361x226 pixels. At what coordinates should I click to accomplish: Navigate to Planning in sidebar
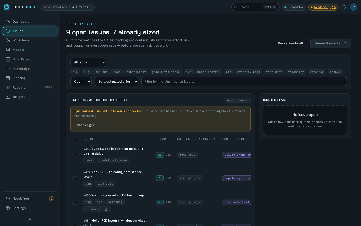pyautogui.click(x=30, y=78)
